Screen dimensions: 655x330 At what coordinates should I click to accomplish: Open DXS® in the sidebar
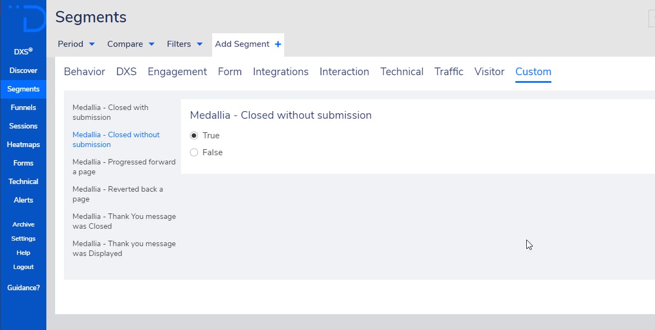coord(23,52)
